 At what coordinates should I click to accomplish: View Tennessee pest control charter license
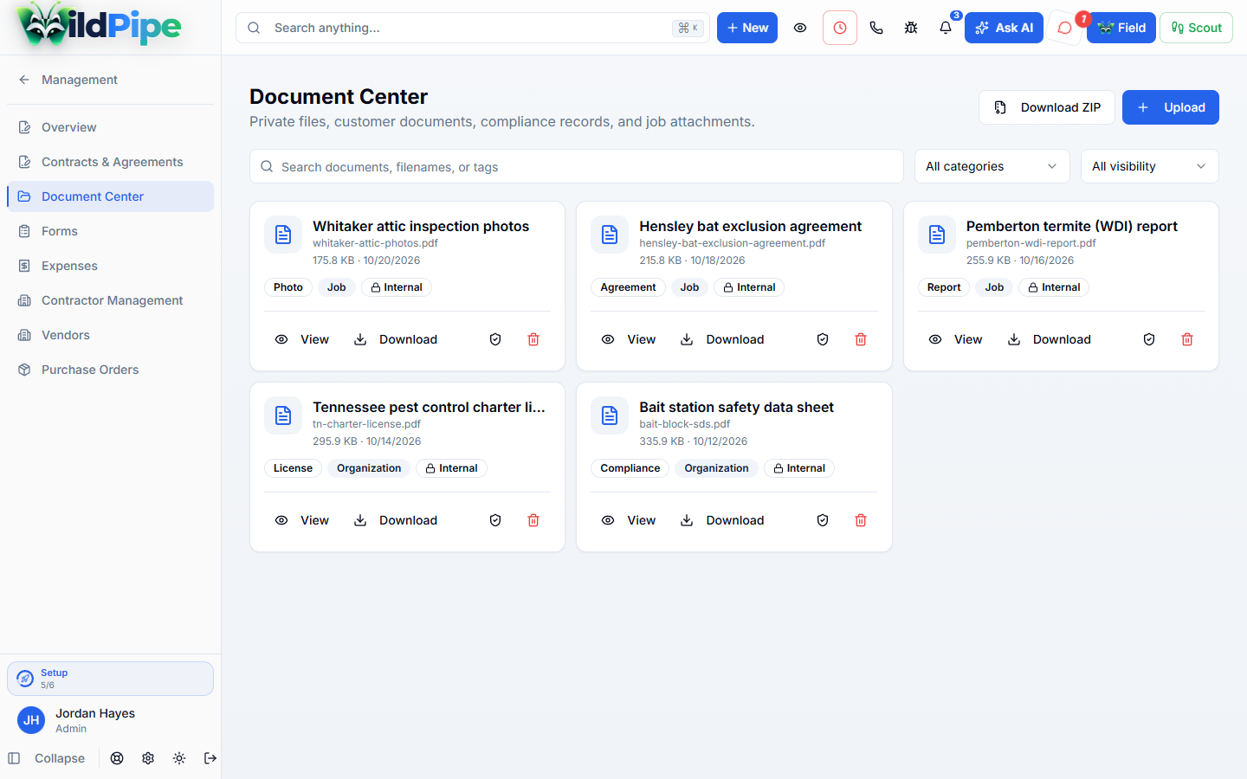301,520
